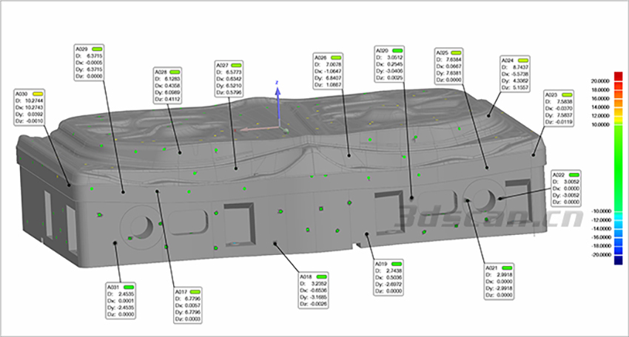Click the A019 annotation box
This screenshot has width=629, height=337.
click(x=393, y=278)
